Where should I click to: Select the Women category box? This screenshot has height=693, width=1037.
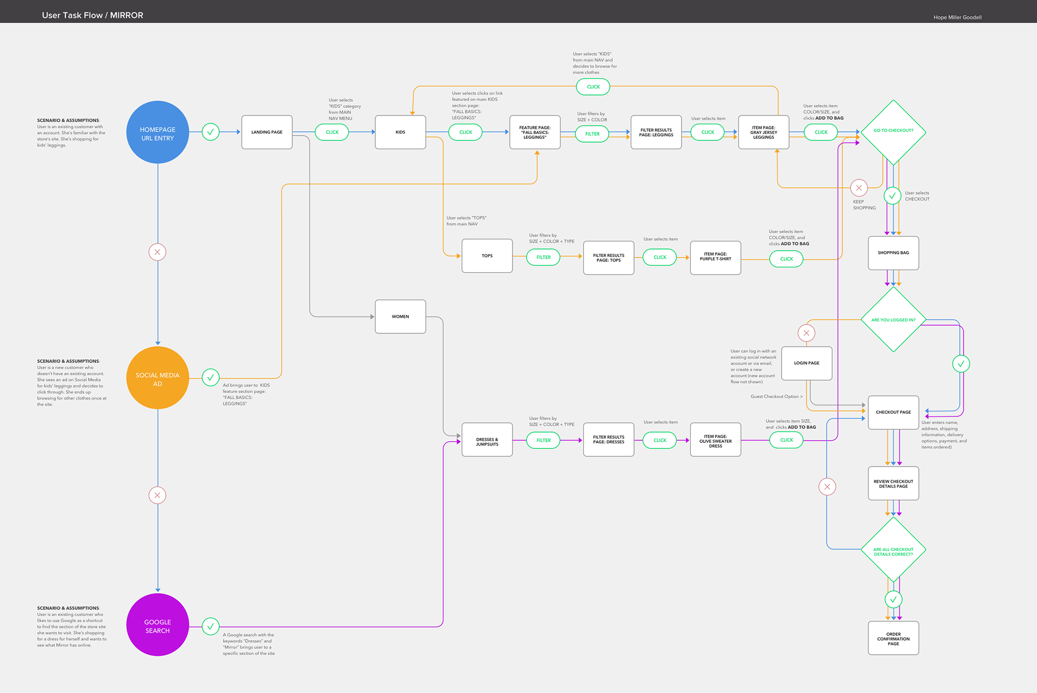point(400,317)
